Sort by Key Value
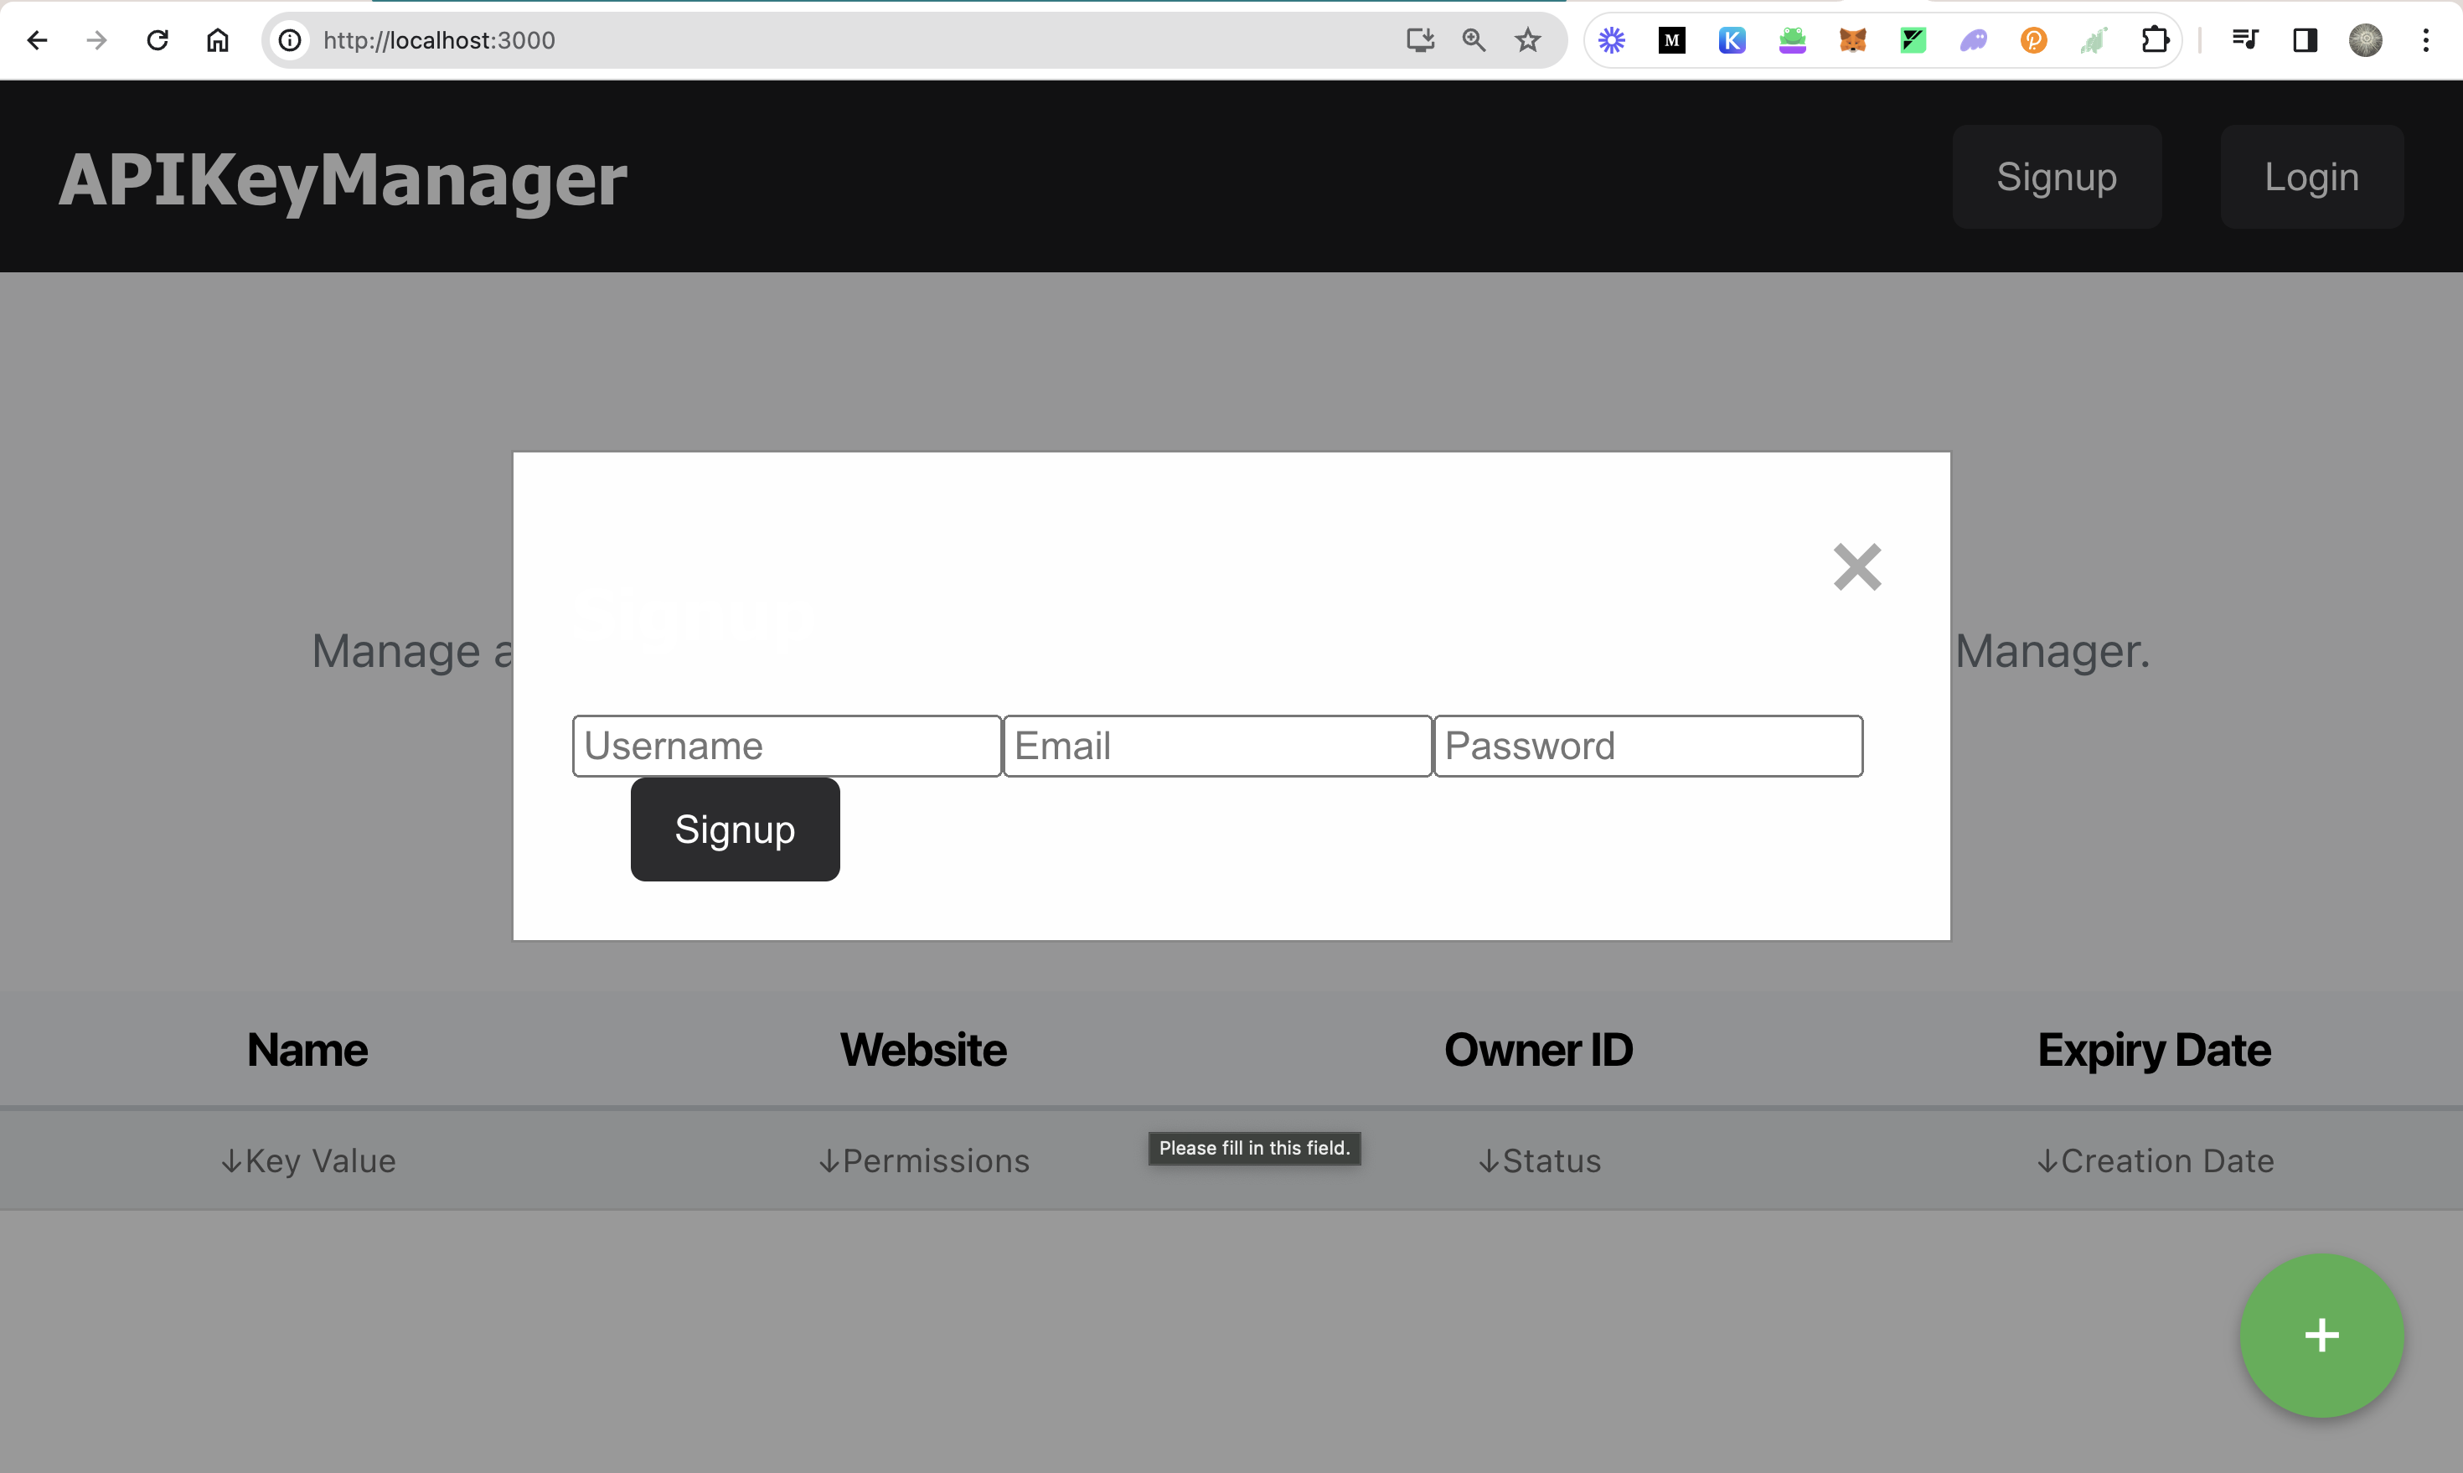This screenshot has width=2463, height=1473. (307, 1160)
